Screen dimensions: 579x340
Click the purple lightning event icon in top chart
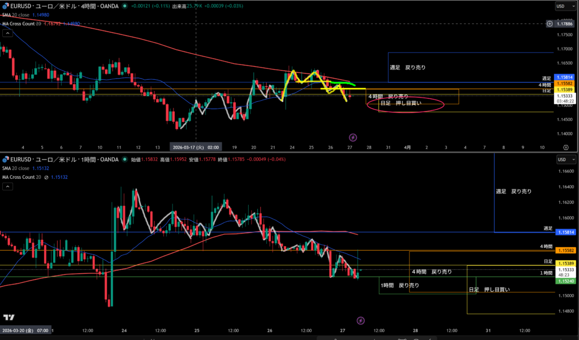[353, 137]
